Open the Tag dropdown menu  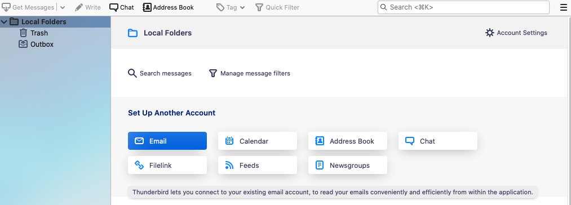click(x=231, y=7)
